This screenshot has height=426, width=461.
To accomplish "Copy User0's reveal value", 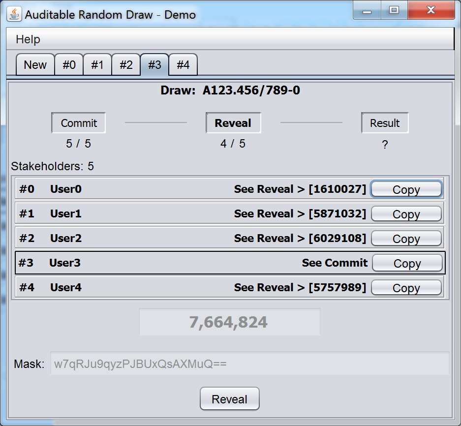I will point(406,189).
